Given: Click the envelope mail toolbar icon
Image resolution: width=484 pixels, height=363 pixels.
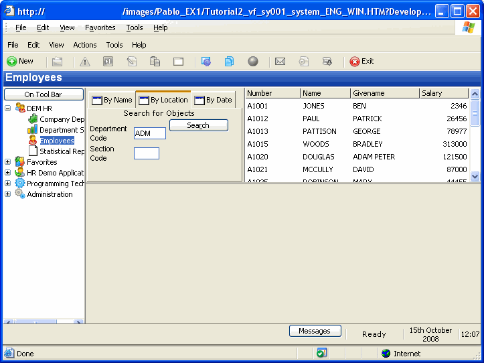Looking at the screenshot, I should coord(280,62).
